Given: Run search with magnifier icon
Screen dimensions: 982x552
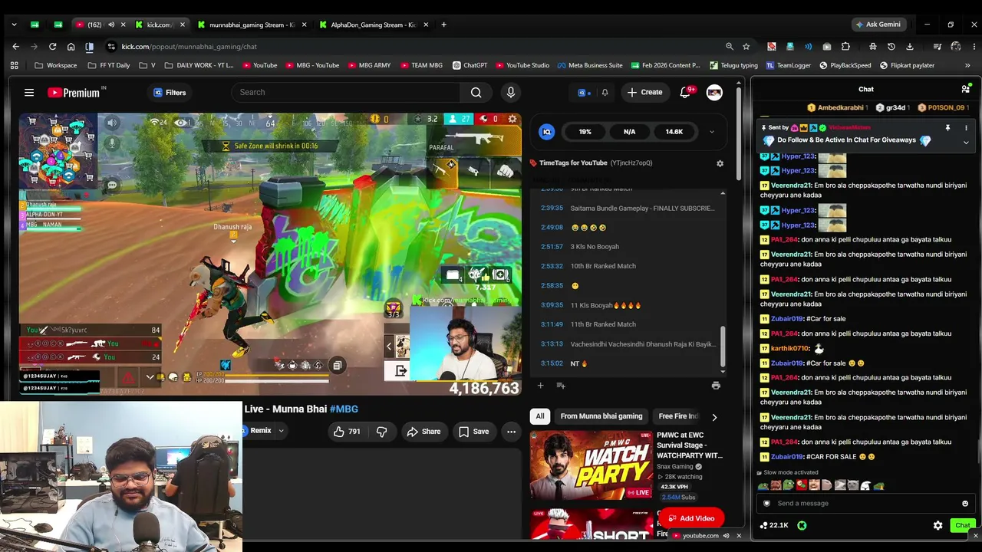Looking at the screenshot, I should pyautogui.click(x=476, y=93).
